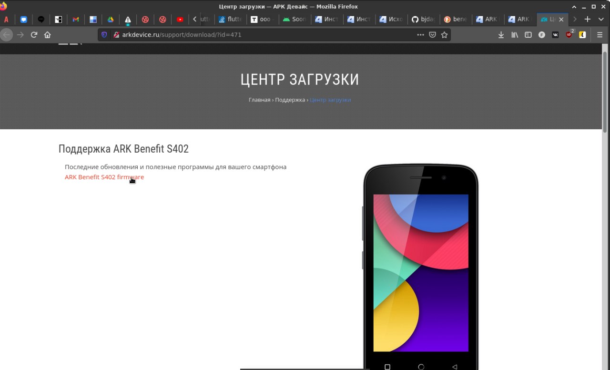Open the VK extension
Screen dimensions: 610x370
[555, 35]
